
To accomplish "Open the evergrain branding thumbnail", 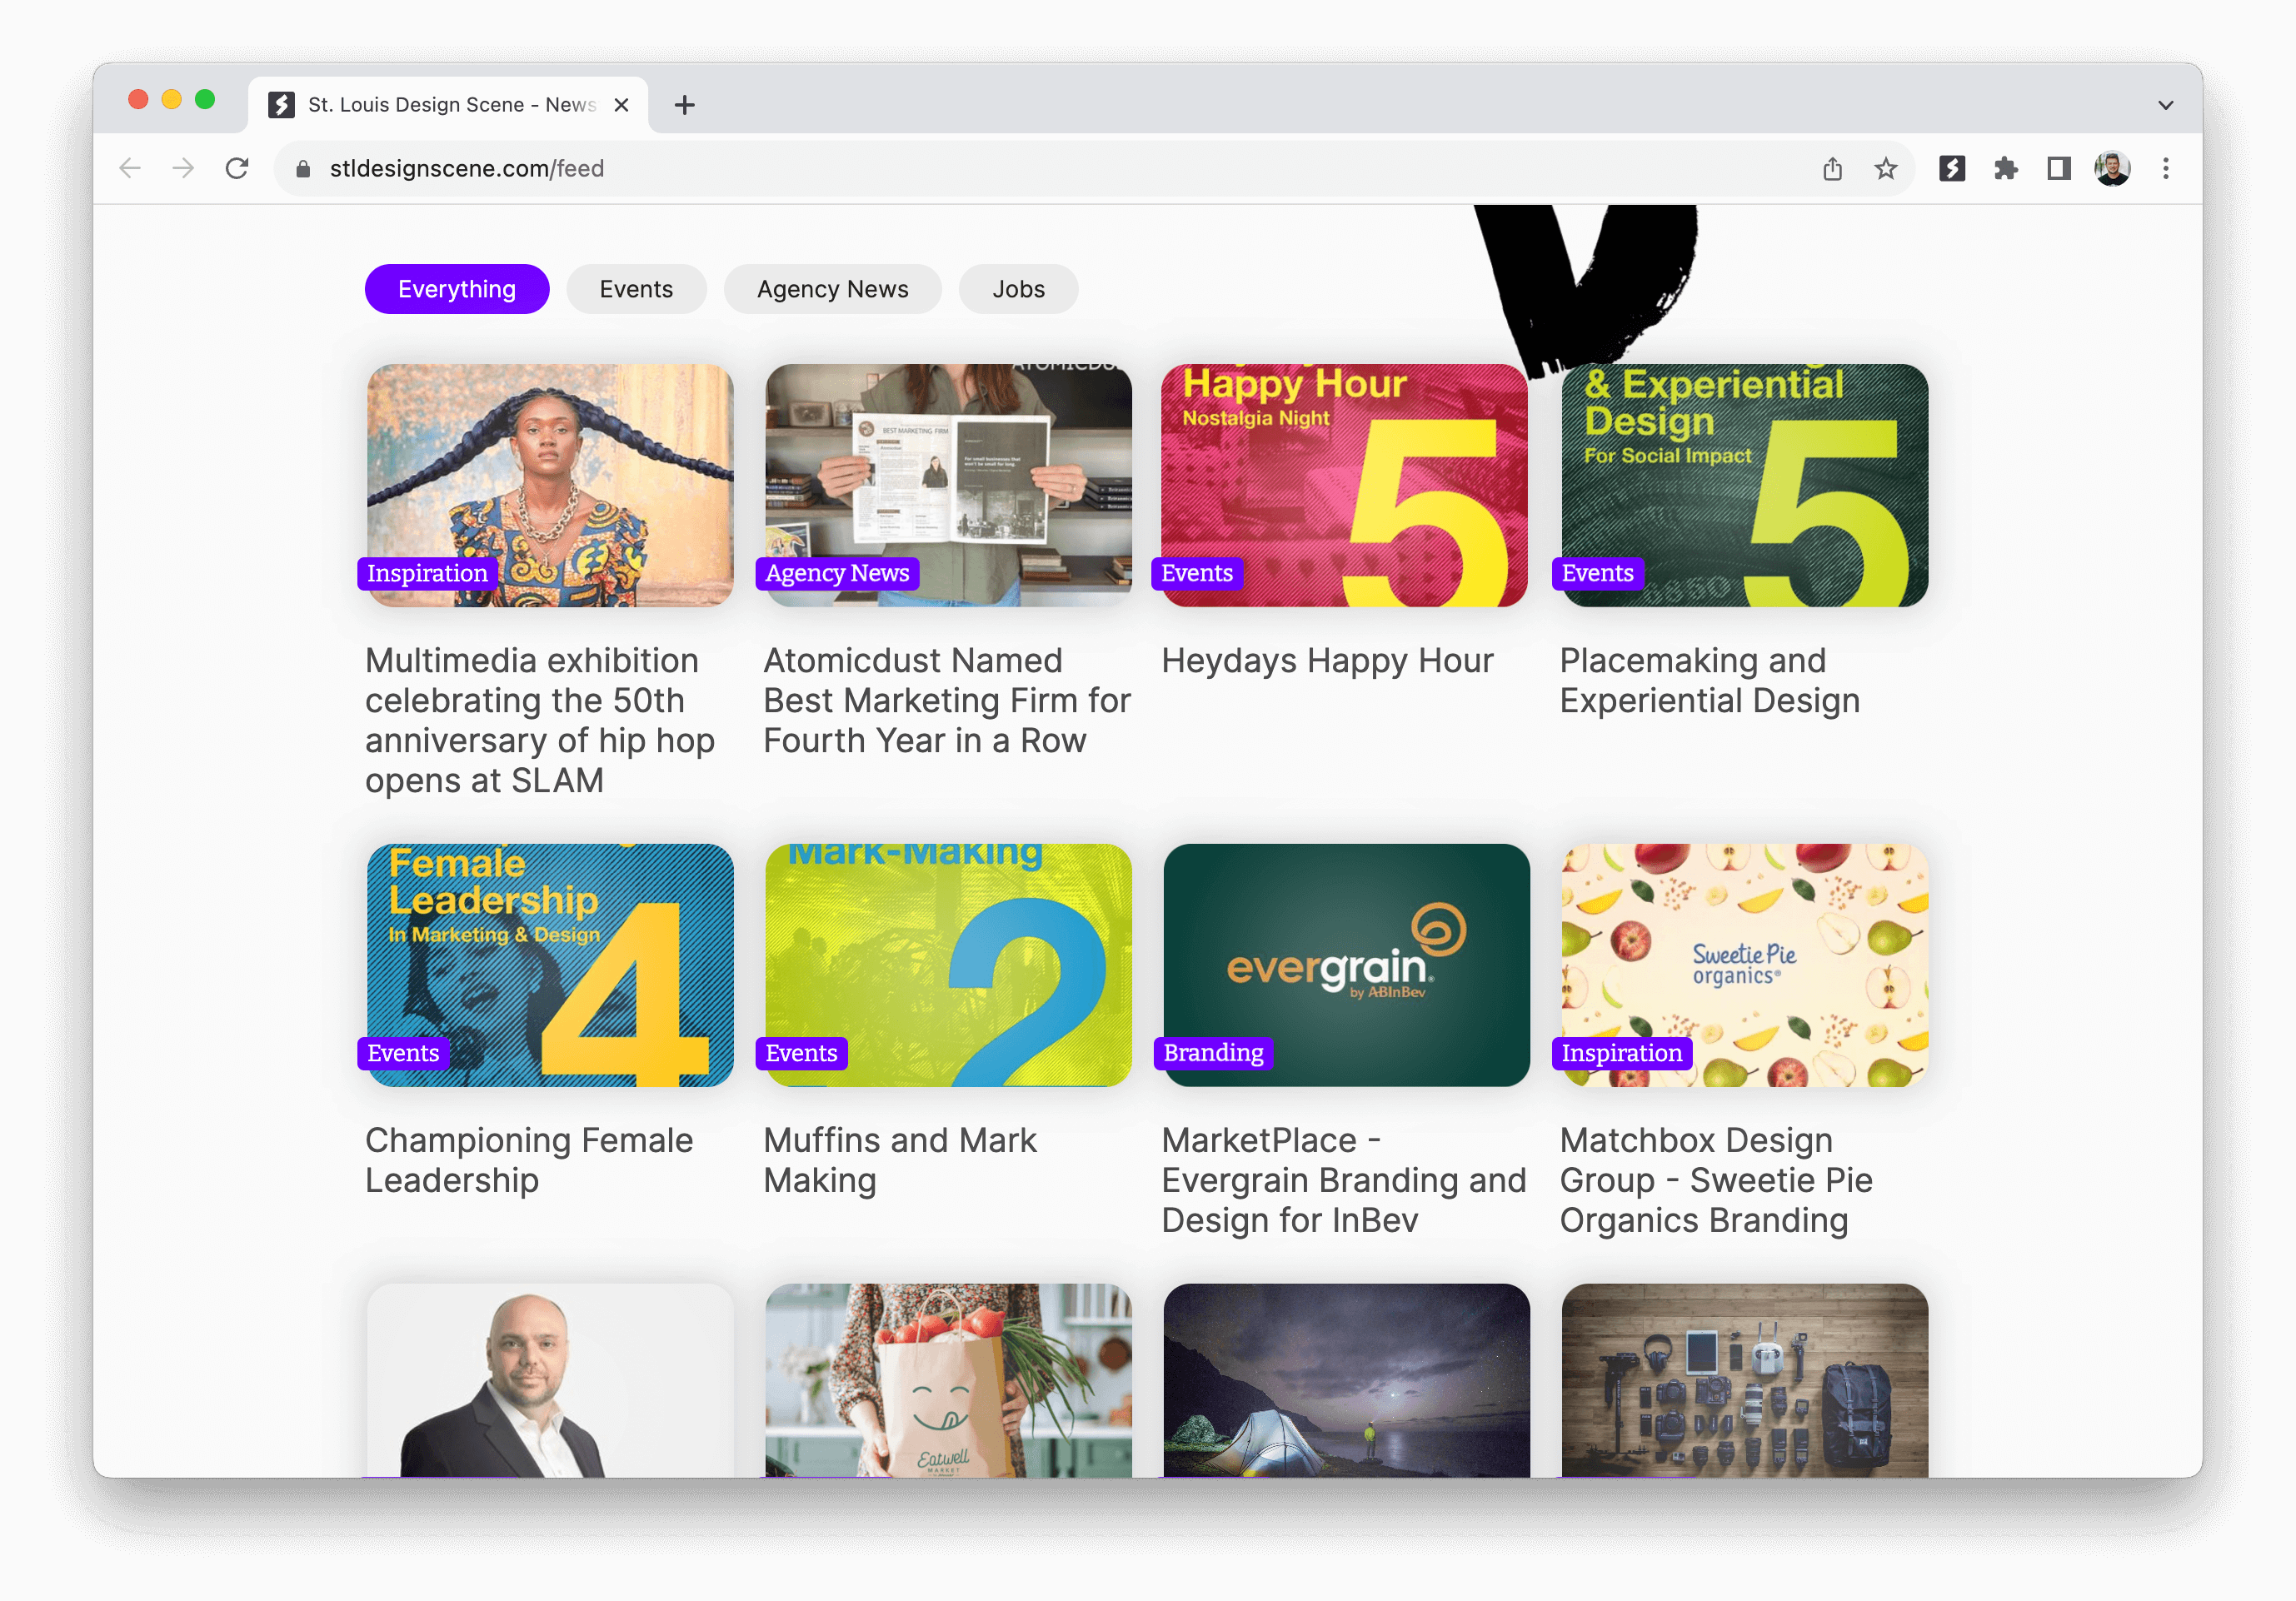I will pos(1346,965).
